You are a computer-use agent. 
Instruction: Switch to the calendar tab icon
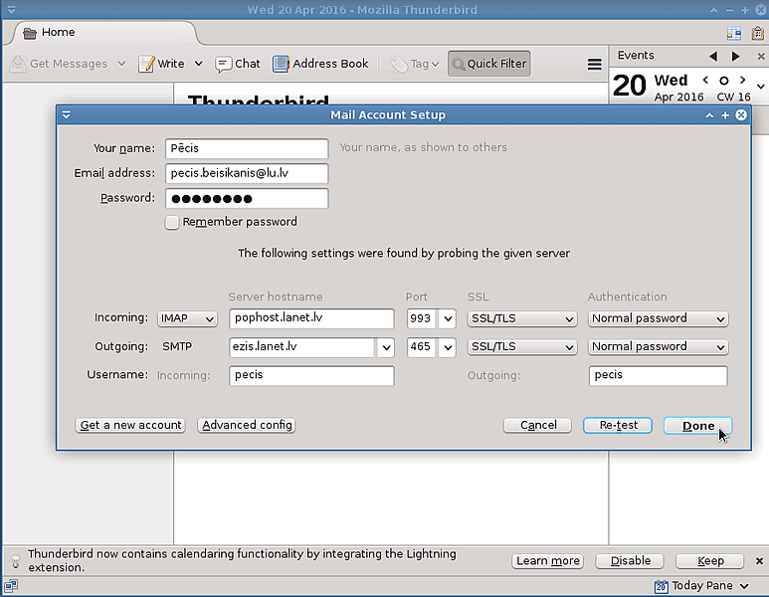734,33
